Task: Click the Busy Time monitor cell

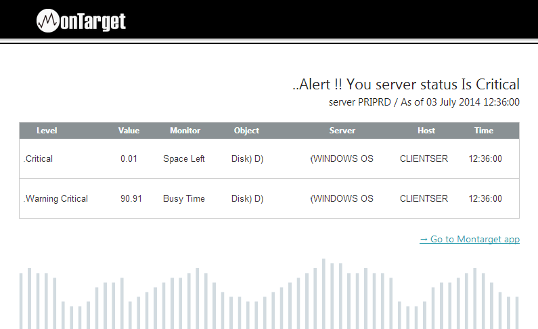Action: [x=184, y=198]
